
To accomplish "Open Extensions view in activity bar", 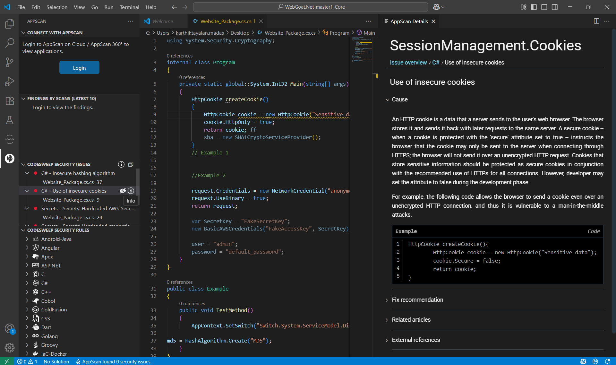I will coord(10,101).
